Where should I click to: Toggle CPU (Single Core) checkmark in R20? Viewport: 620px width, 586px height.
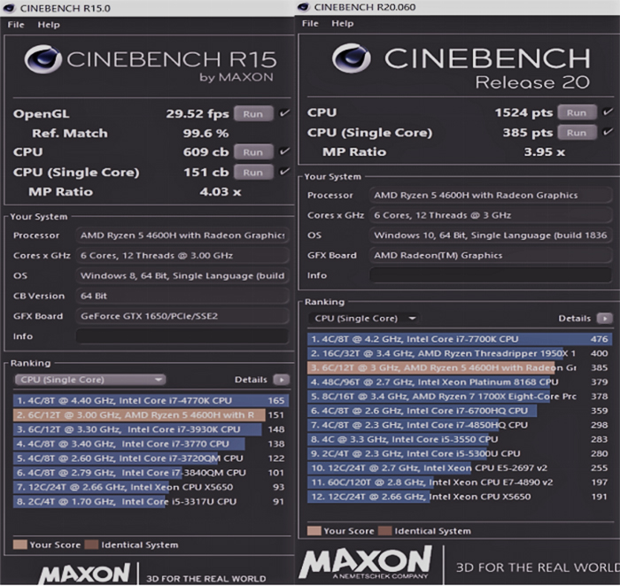coord(608,132)
